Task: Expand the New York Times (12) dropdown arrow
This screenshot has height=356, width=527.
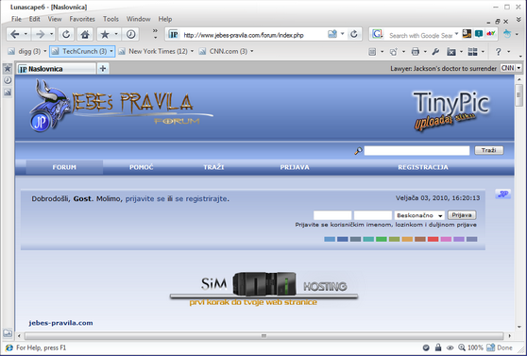Action: tap(193, 51)
